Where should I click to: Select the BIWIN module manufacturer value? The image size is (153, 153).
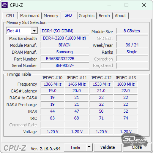point(65,45)
